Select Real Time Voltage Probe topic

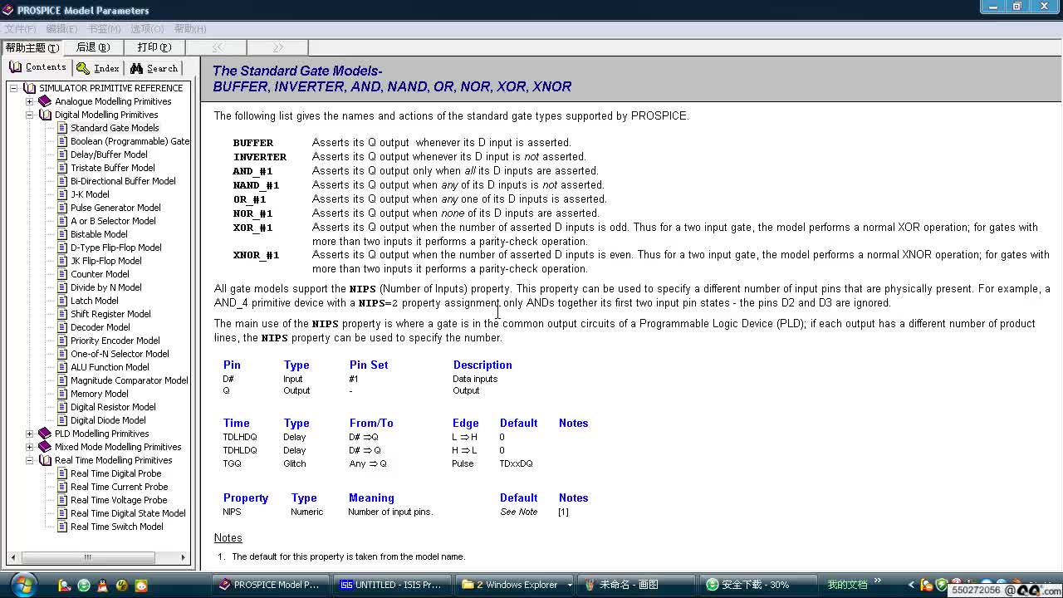[119, 500]
